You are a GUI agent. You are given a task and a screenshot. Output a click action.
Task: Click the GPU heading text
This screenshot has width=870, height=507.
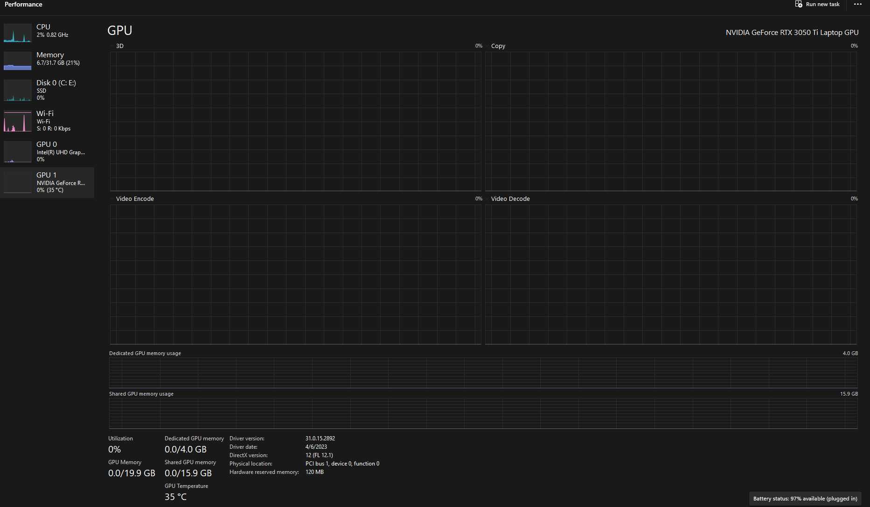coord(120,30)
